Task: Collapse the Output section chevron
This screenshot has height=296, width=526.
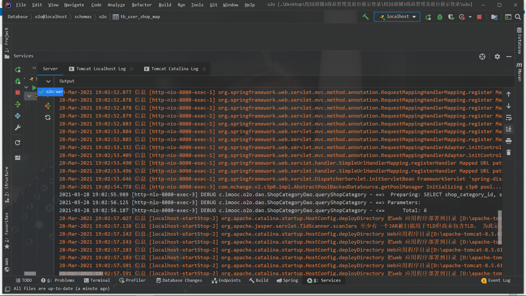Action: [48, 81]
